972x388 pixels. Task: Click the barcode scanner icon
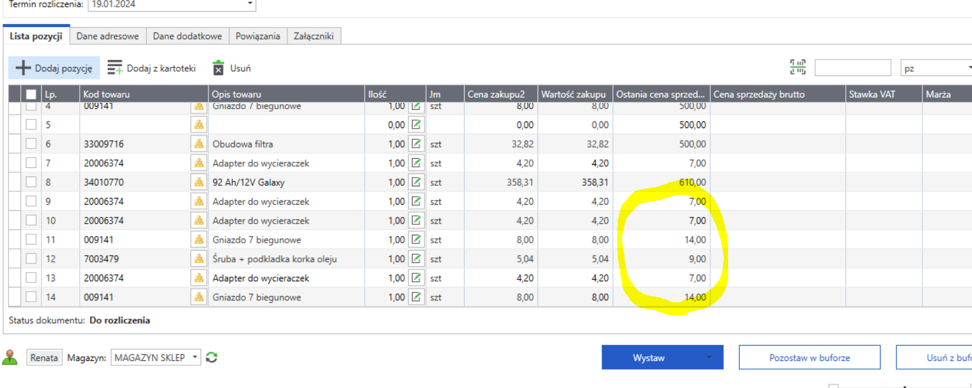tap(797, 67)
